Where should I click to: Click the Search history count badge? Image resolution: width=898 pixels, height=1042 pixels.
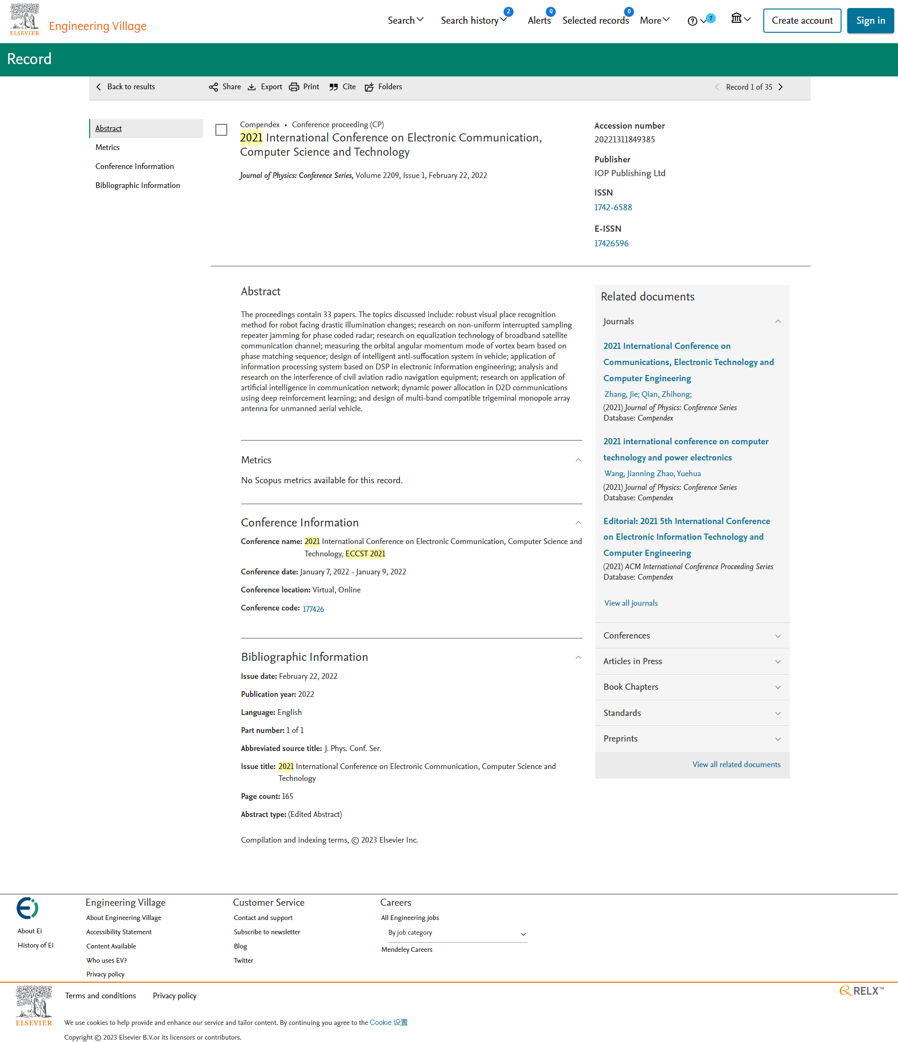pyautogui.click(x=509, y=11)
